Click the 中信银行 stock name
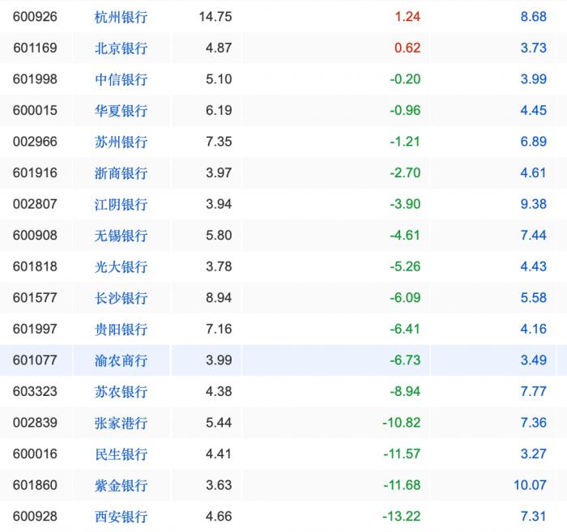 [x=121, y=79]
